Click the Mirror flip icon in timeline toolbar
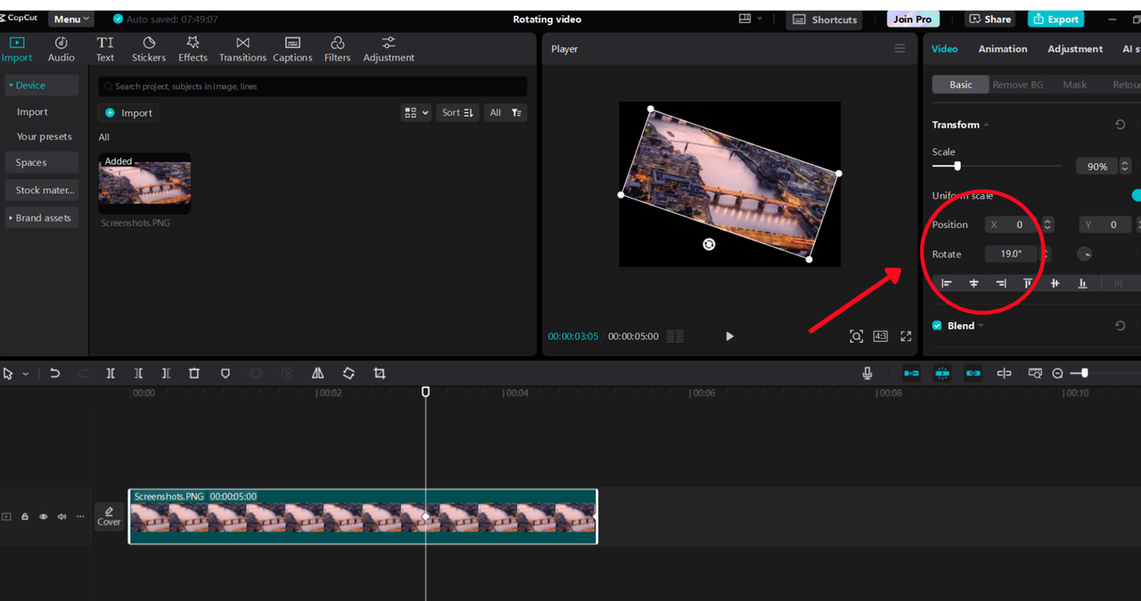 pyautogui.click(x=317, y=374)
